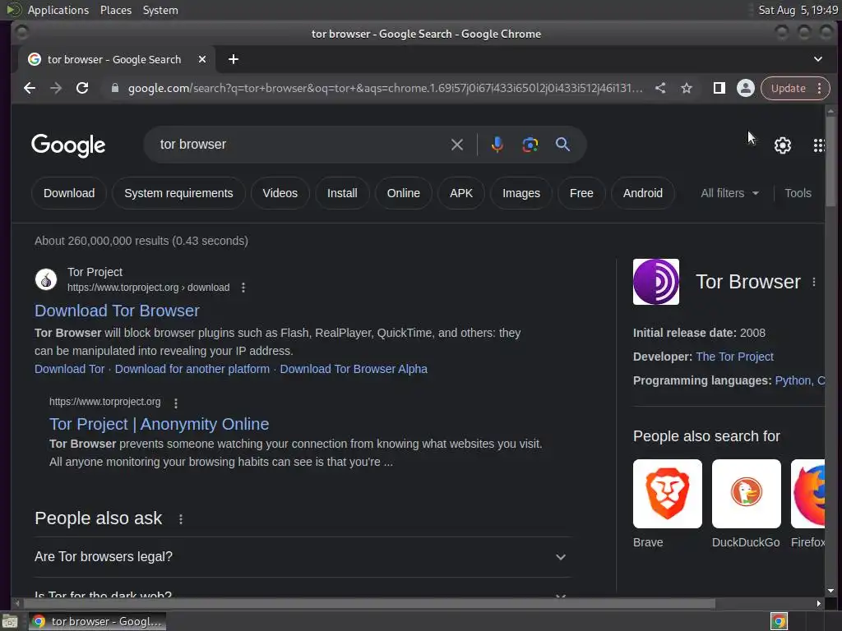Click the forward navigation arrow
The image size is (842, 631).
tap(56, 89)
